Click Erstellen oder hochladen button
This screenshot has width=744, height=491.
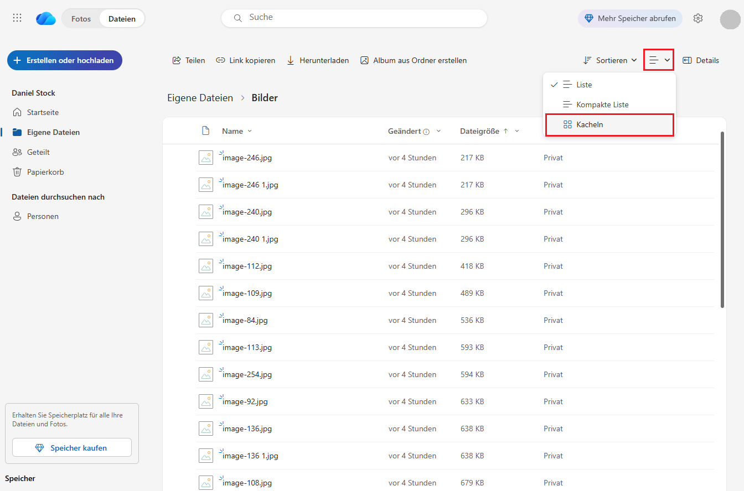click(65, 60)
